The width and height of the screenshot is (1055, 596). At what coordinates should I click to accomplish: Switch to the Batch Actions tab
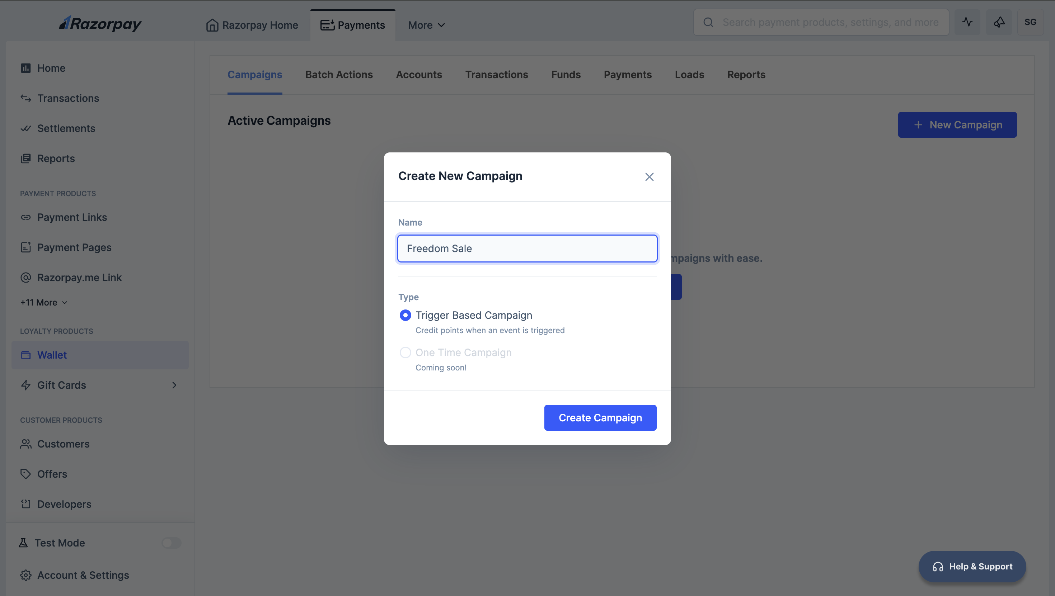pos(339,75)
